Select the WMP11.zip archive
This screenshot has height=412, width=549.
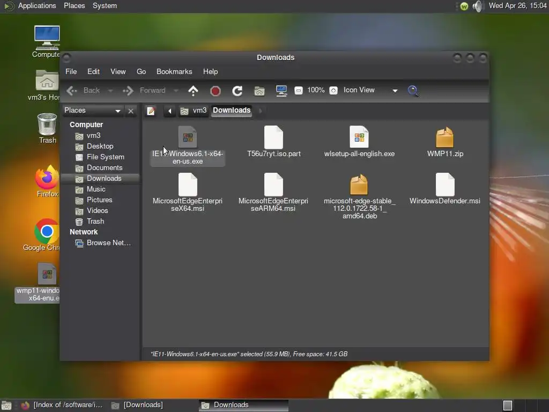click(445, 142)
